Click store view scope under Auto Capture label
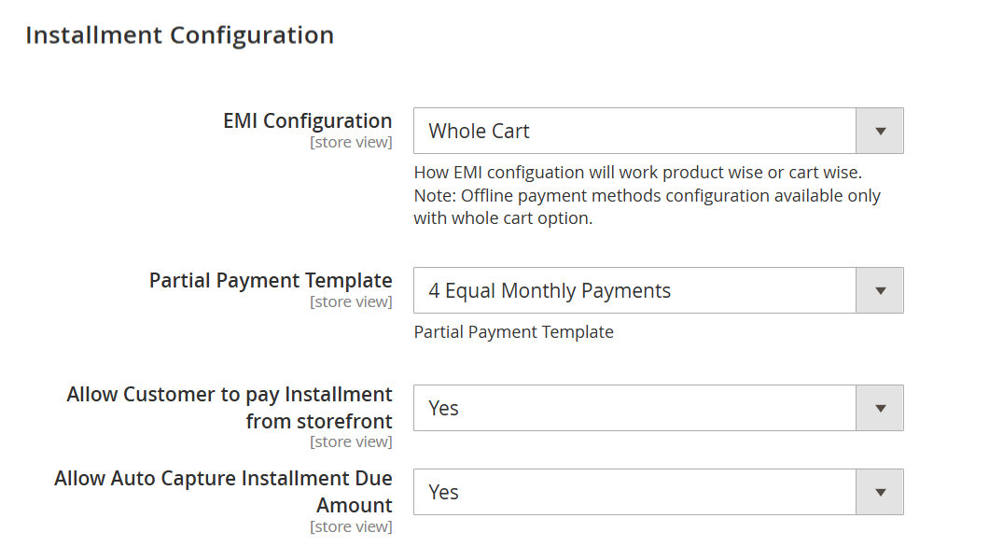The height and width of the screenshot is (546, 1003). pyautogui.click(x=351, y=526)
